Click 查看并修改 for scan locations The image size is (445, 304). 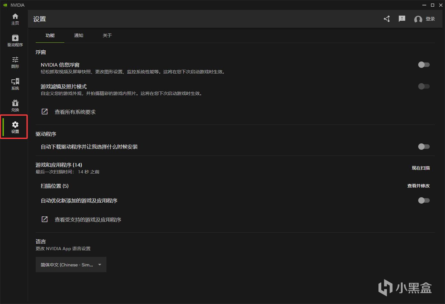(419, 186)
